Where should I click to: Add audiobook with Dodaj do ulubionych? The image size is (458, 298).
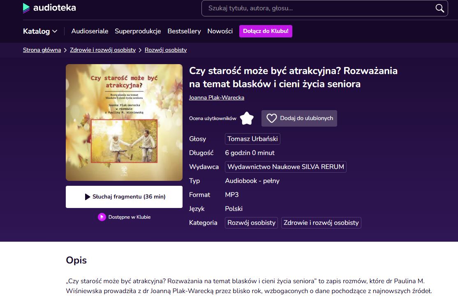pyautogui.click(x=306, y=118)
